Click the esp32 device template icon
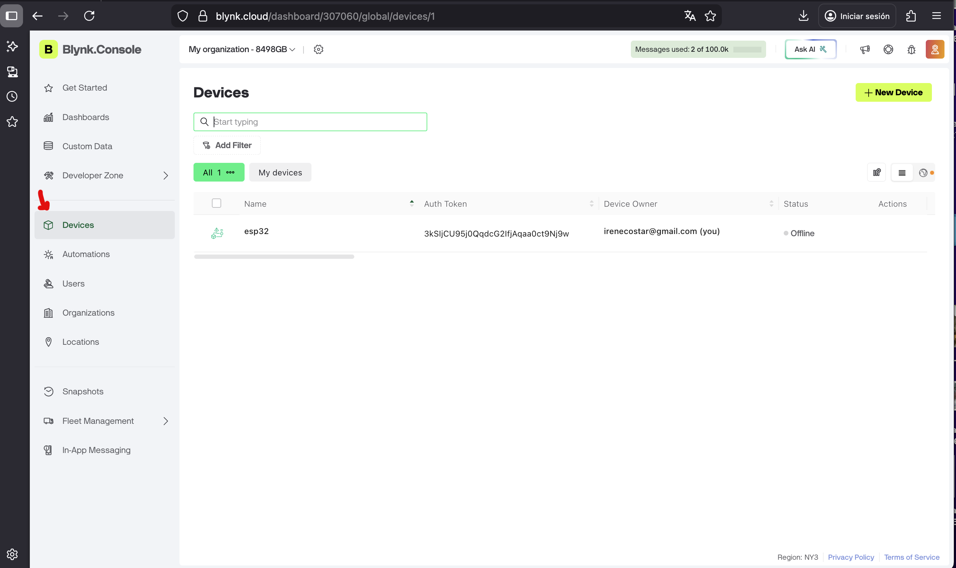This screenshot has height=568, width=956. coord(217,233)
